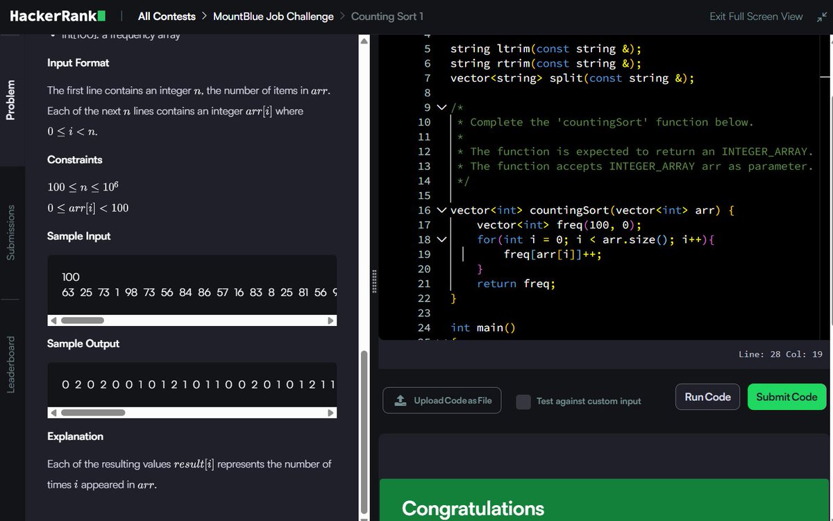Open the Submissions tab
833x521 pixels.
[11, 232]
